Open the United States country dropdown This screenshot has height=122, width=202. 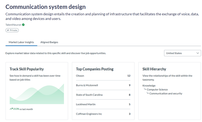(x=182, y=53)
